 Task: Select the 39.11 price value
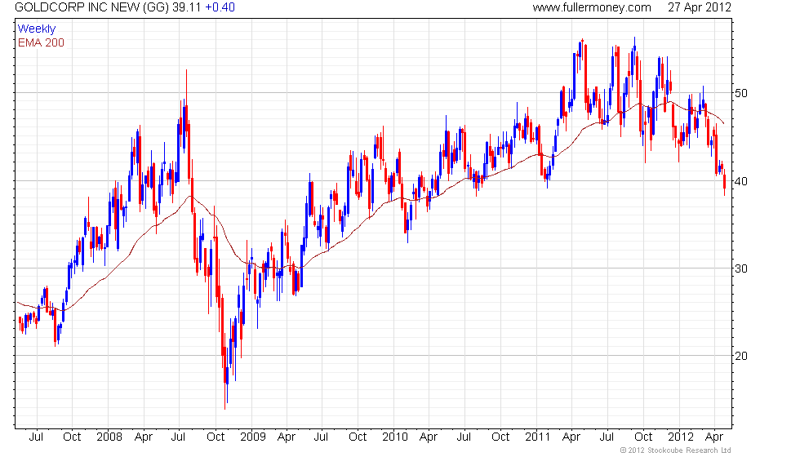[187, 7]
